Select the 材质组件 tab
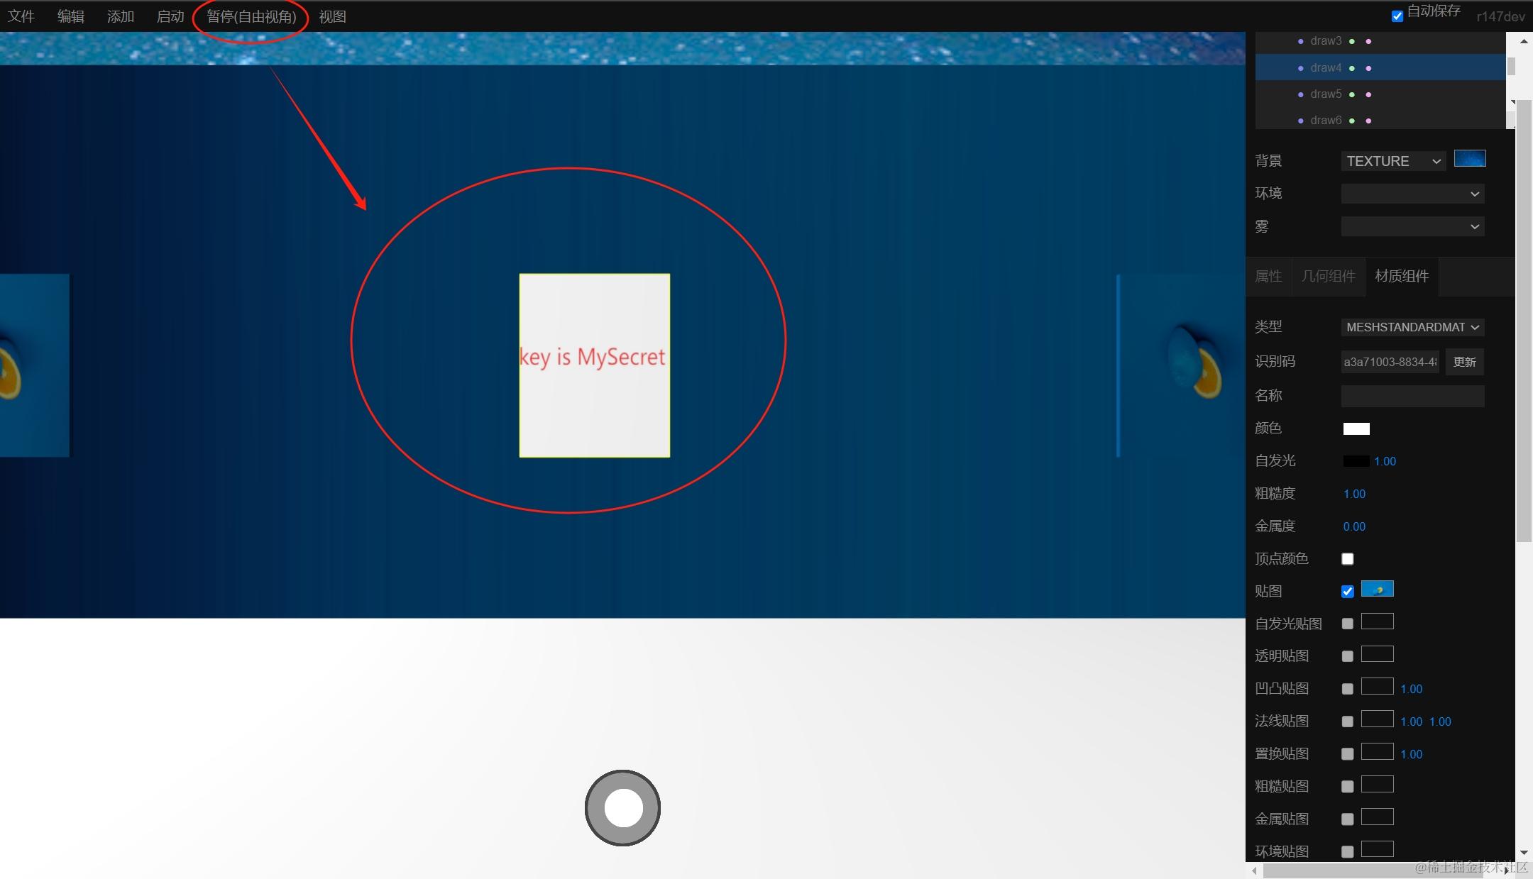This screenshot has height=879, width=1533. (1402, 276)
